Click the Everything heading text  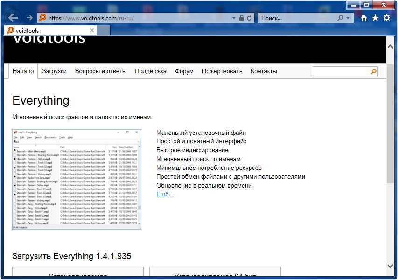coord(41,100)
